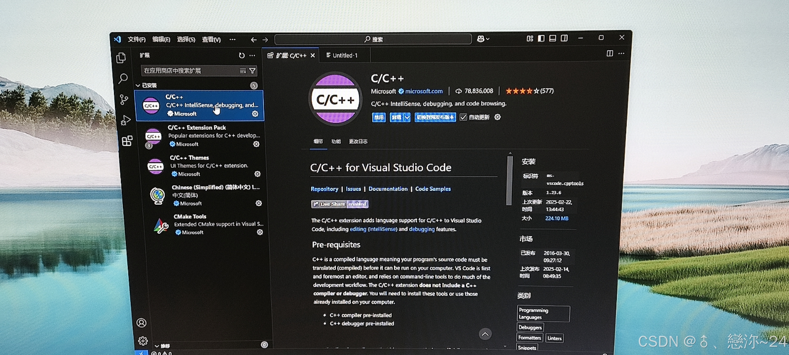
Task: Open the extensions filter funnel icon
Action: pyautogui.click(x=252, y=70)
